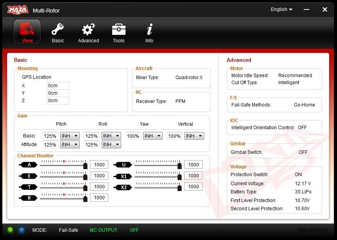
Task: Click the Quad-rotor X mixer type value
Action: 189,78
